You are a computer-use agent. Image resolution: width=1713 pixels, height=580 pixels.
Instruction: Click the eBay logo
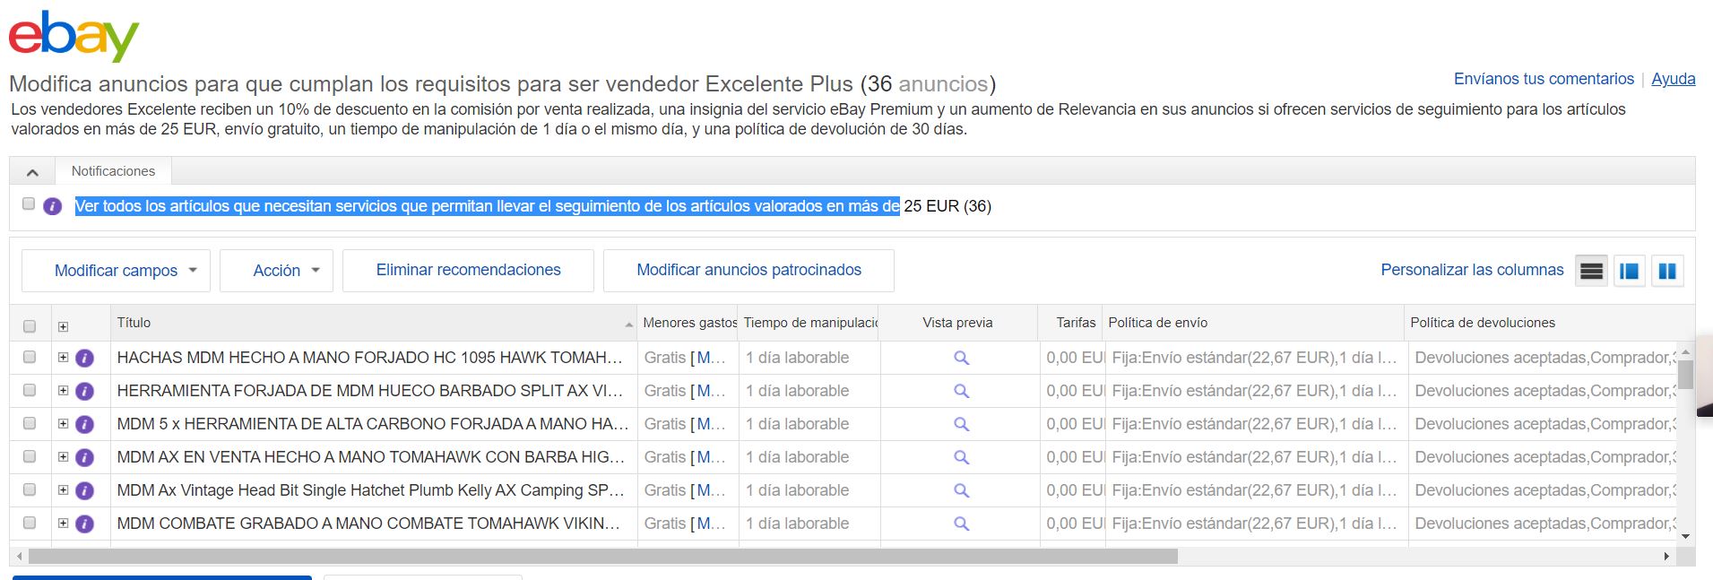[74, 36]
